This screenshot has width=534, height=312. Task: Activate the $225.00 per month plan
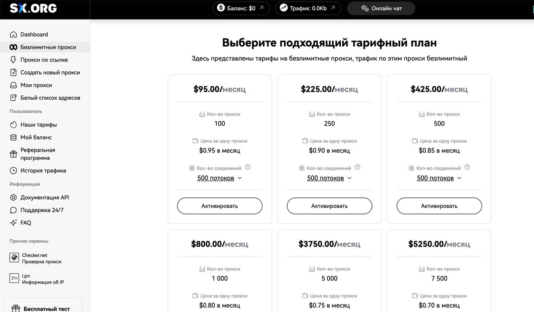coord(329,206)
